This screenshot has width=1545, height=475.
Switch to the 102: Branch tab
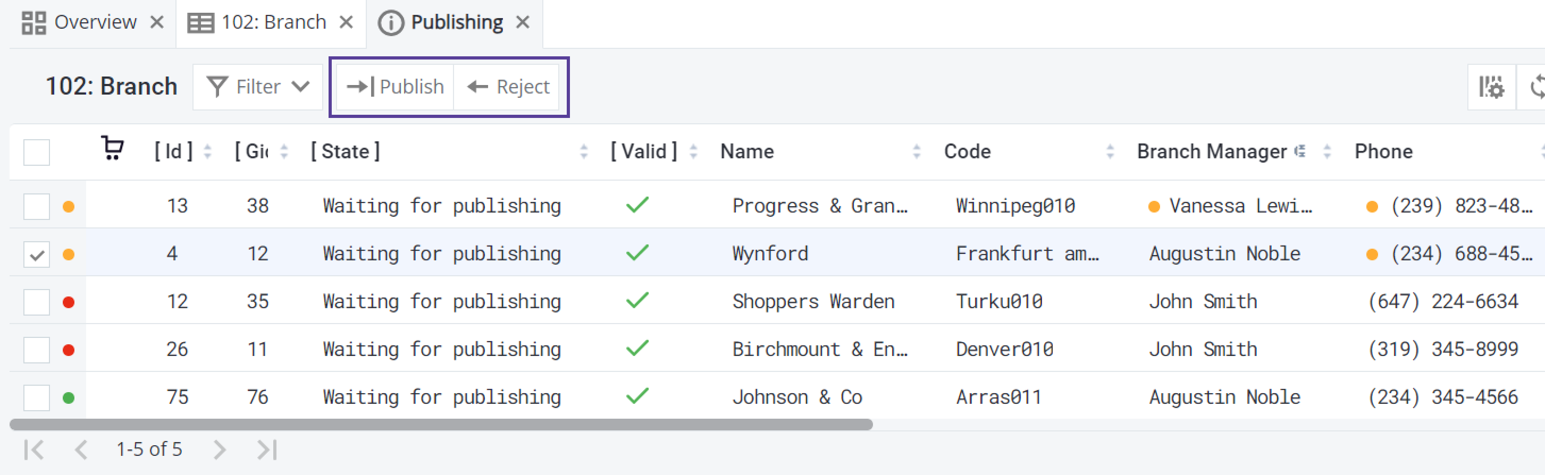point(273,22)
